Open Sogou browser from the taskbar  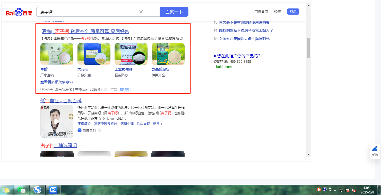point(37,190)
